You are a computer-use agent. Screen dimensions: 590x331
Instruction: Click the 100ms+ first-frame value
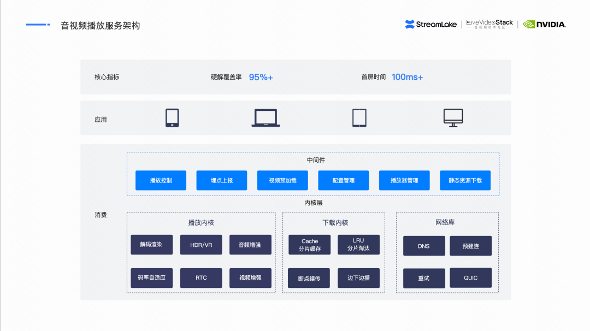tap(407, 77)
